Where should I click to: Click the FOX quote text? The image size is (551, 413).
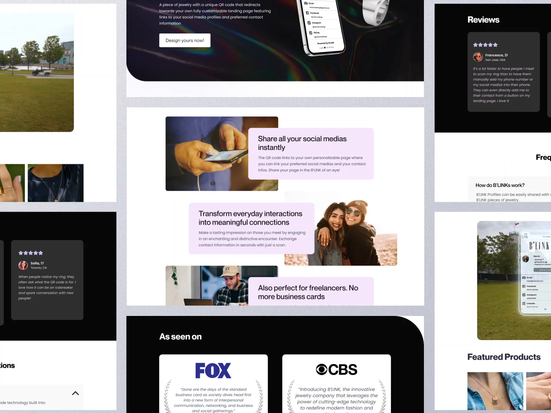click(213, 400)
